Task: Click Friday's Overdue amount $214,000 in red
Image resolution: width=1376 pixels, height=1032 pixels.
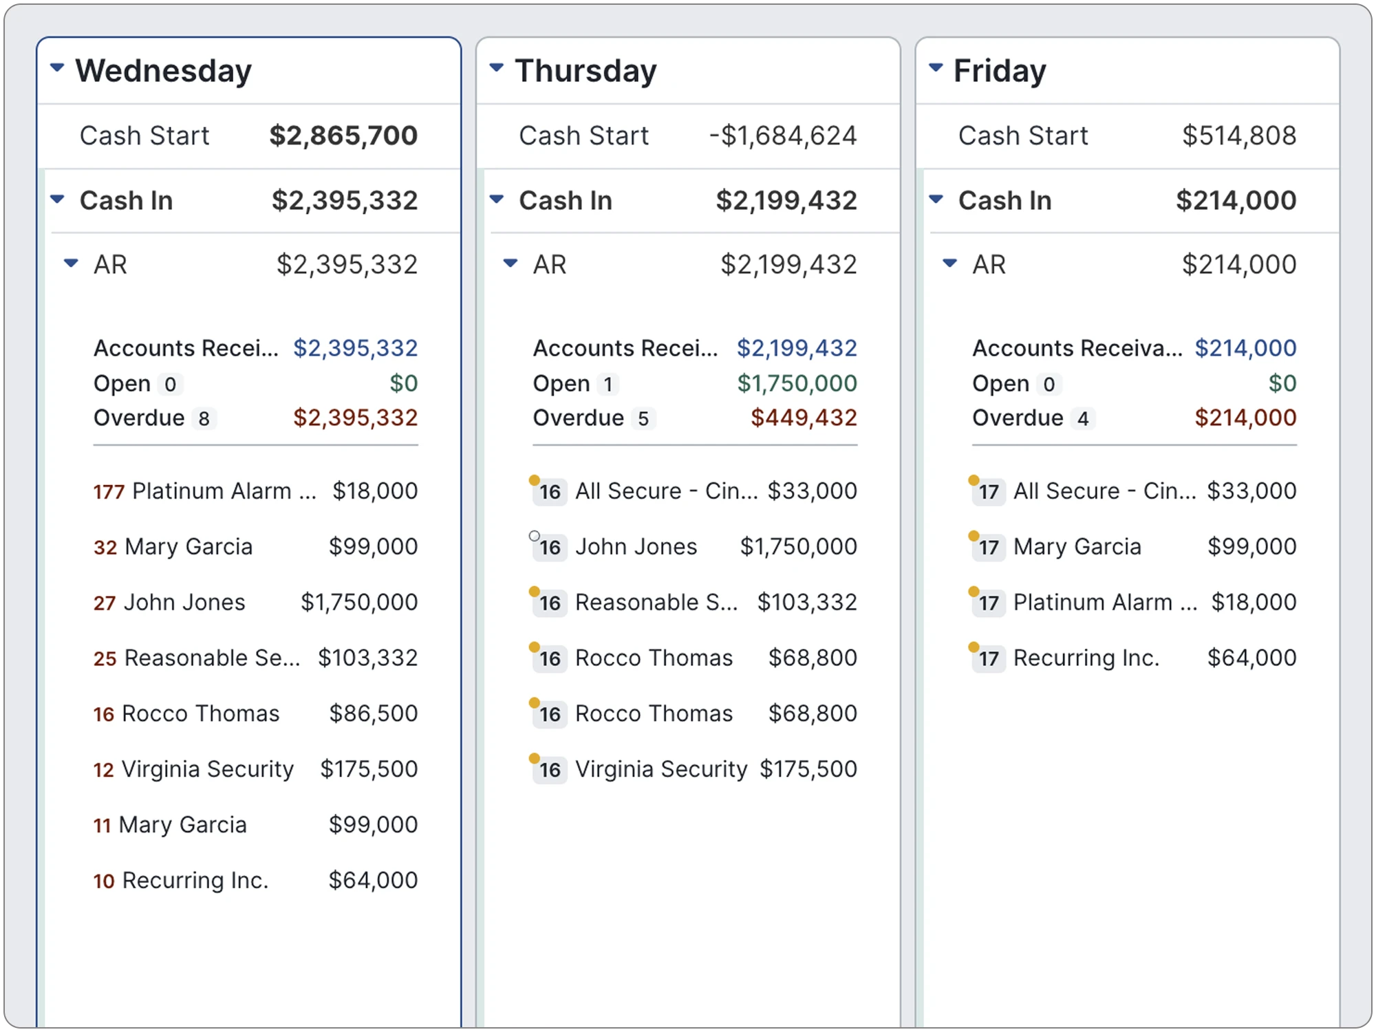Action: pyautogui.click(x=1245, y=418)
